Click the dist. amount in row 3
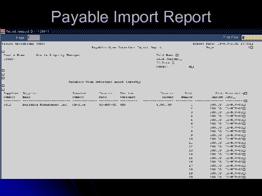Viewport: 262px width, 196px height. point(216,112)
